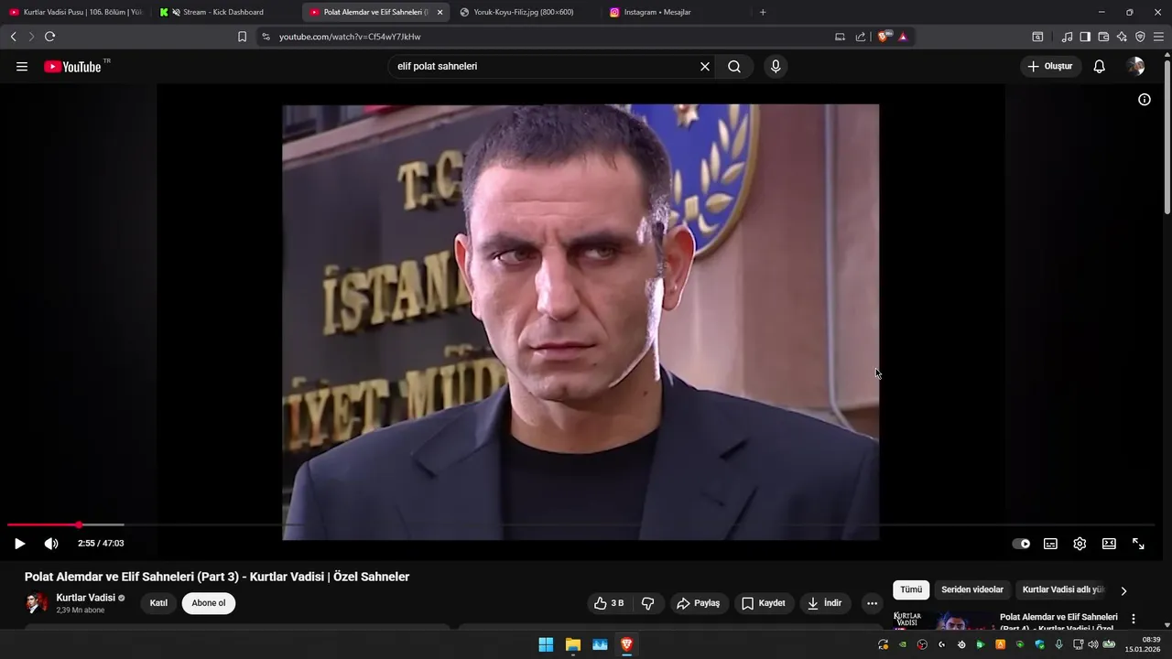
Task: Start voice search with the microphone
Action: point(776,67)
